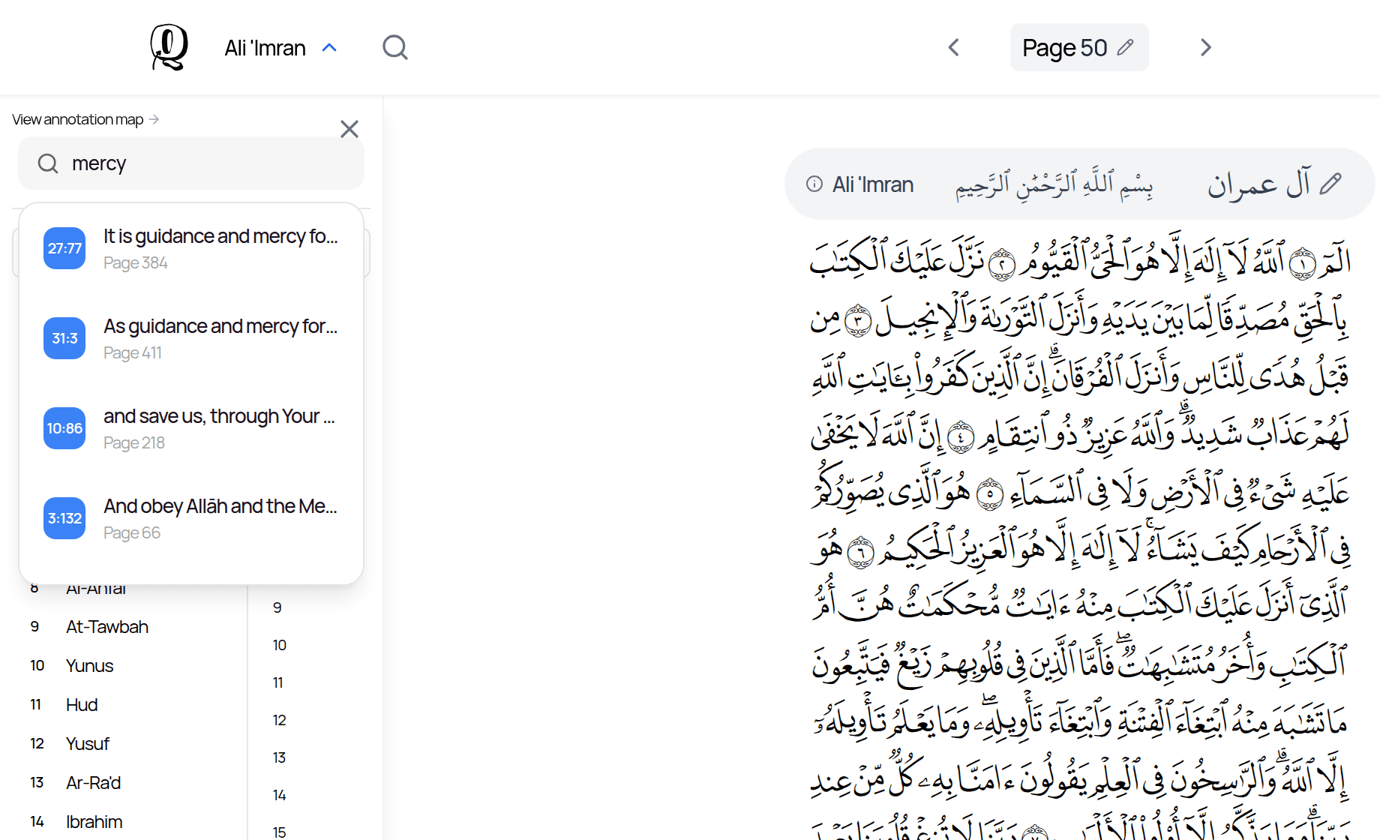Open search result 10:86 and save us
This screenshot has width=1380, height=840.
(191, 428)
